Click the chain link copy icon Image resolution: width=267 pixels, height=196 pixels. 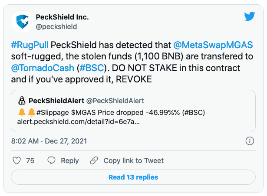tap(94, 160)
